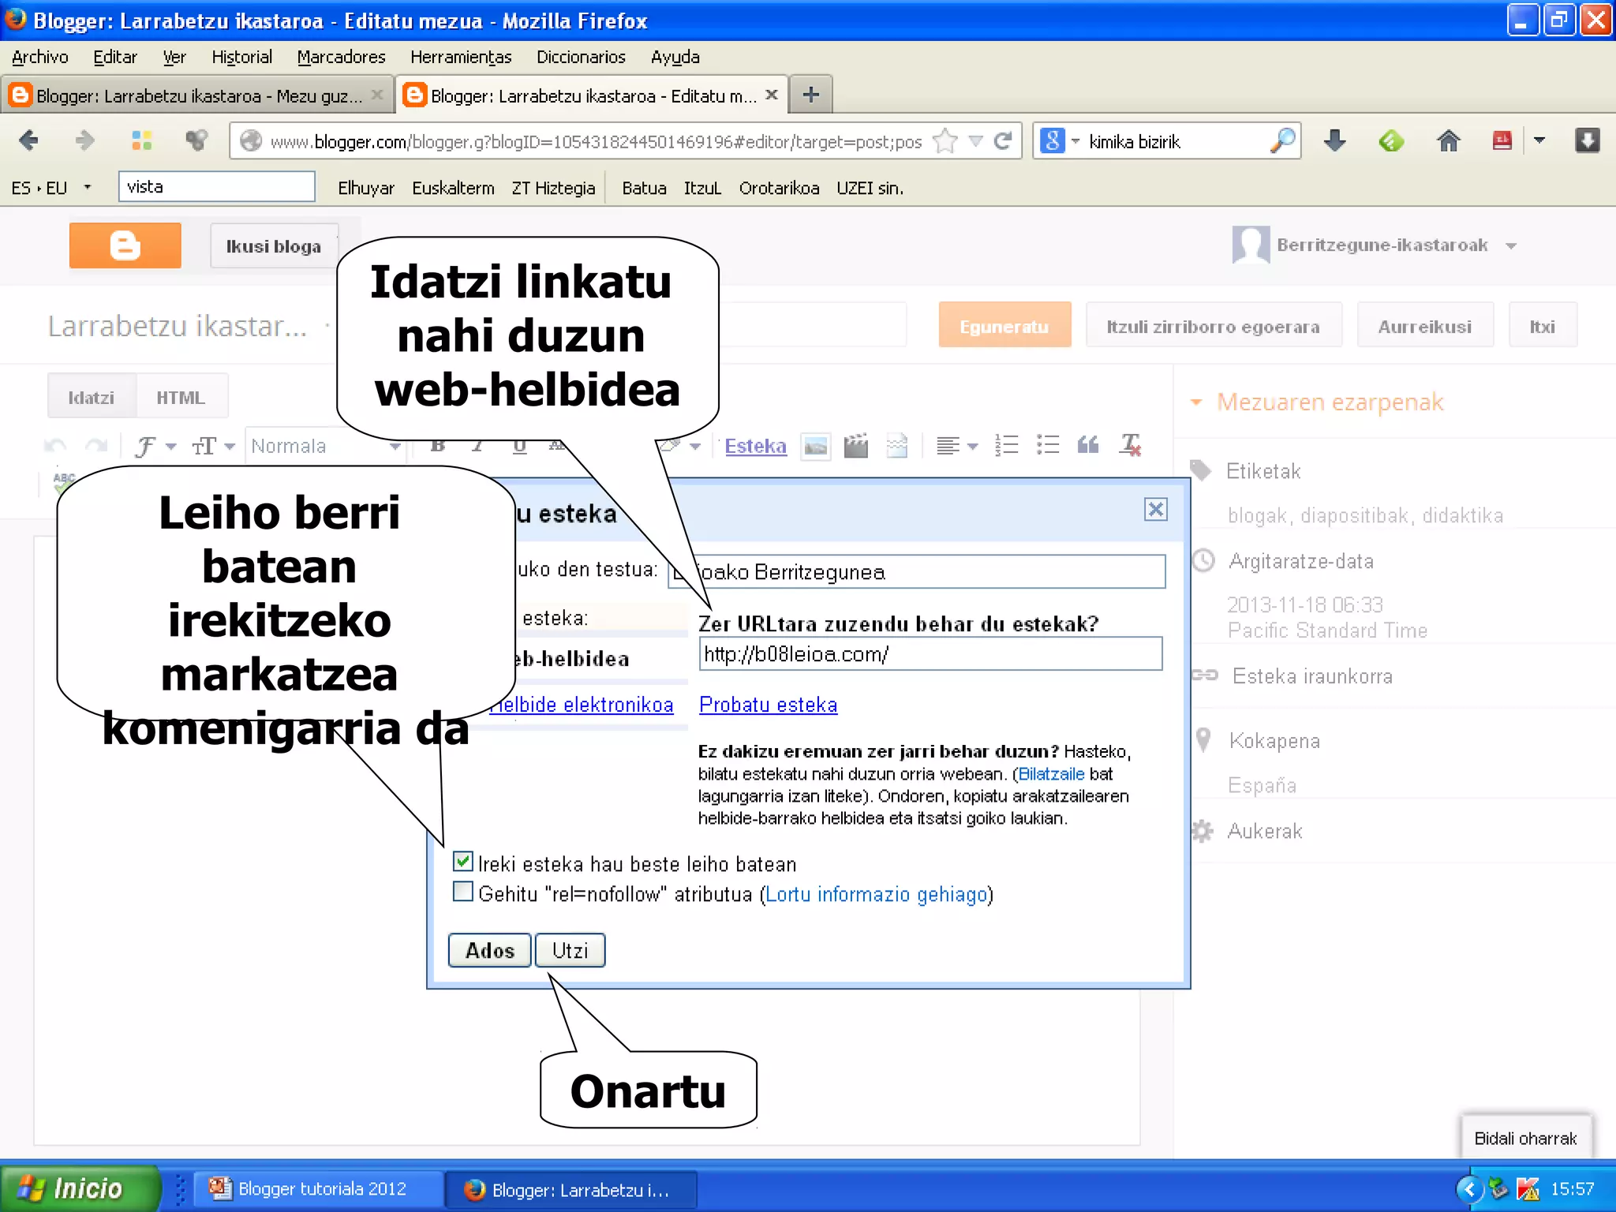Toggle underline text formatting
Image resolution: width=1616 pixels, height=1212 pixels.
519,446
